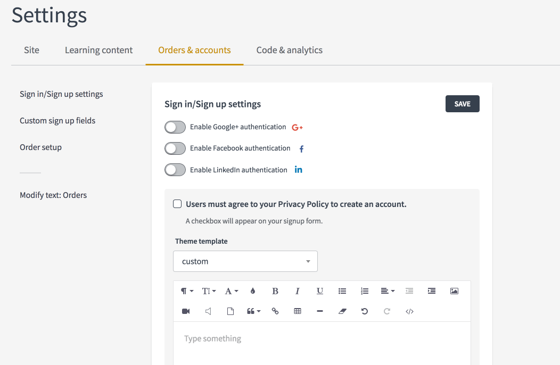Decrease indent in editor
560x365 pixels.
pos(409,291)
